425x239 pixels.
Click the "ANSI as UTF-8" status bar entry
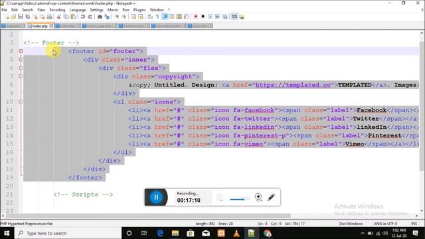385,224
